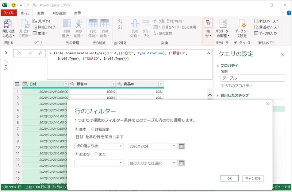Open the 2020/12/24 value dropdown arrow

pos(174,146)
